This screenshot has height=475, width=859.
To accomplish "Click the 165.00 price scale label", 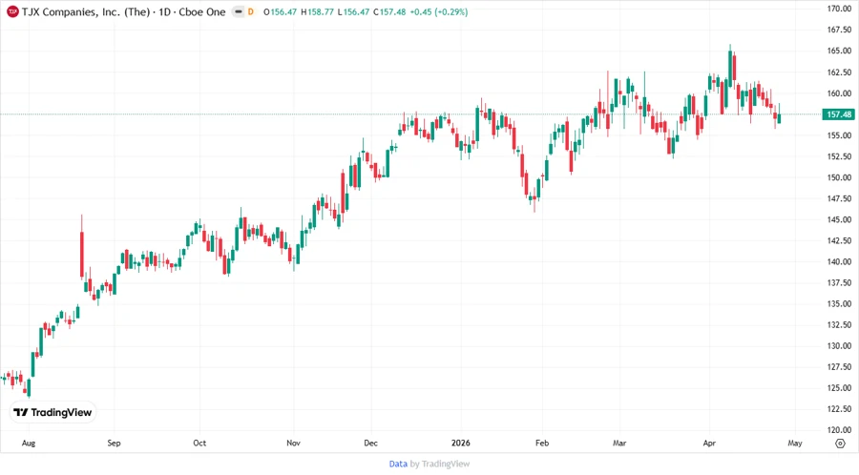I will [x=839, y=51].
